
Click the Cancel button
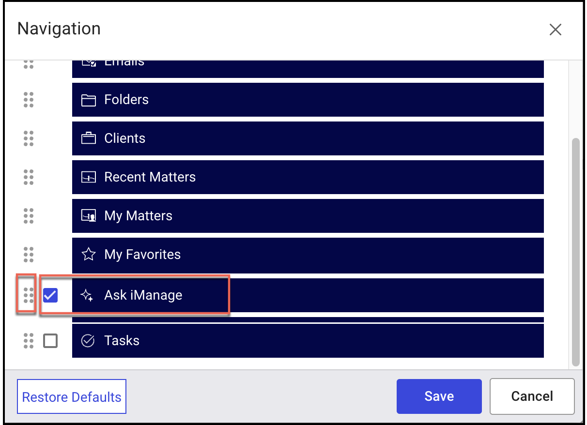click(532, 396)
